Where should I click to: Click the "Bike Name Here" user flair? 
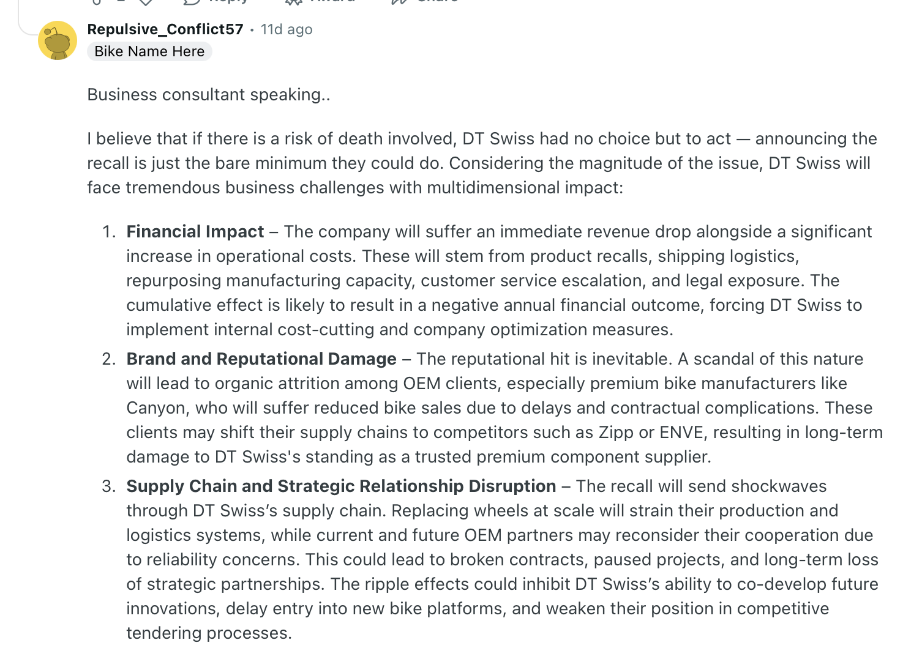149,51
